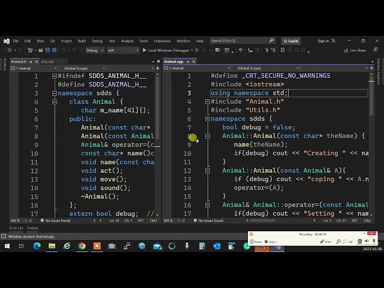
Task: Click Start Without Debugging outline play icon
Action: click(x=197, y=50)
